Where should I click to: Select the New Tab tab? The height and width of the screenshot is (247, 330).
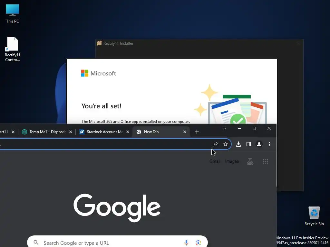pyautogui.click(x=161, y=132)
